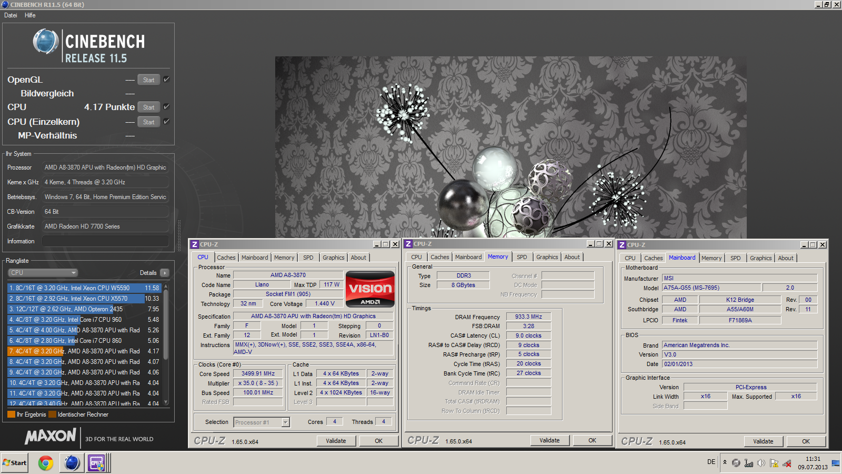Image resolution: width=842 pixels, height=474 pixels.
Task: Click the Cinebench sphere logo
Action: click(x=46, y=42)
